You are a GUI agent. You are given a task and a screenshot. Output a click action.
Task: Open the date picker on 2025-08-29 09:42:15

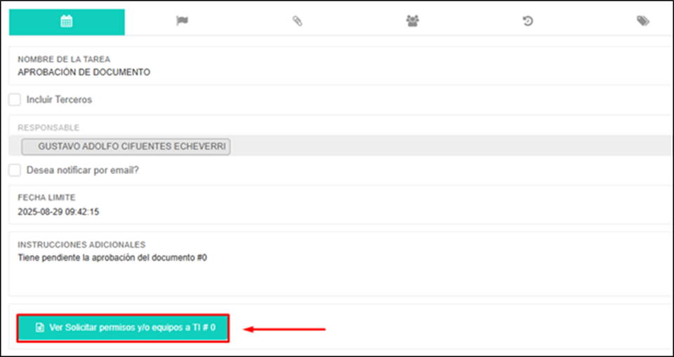point(58,211)
